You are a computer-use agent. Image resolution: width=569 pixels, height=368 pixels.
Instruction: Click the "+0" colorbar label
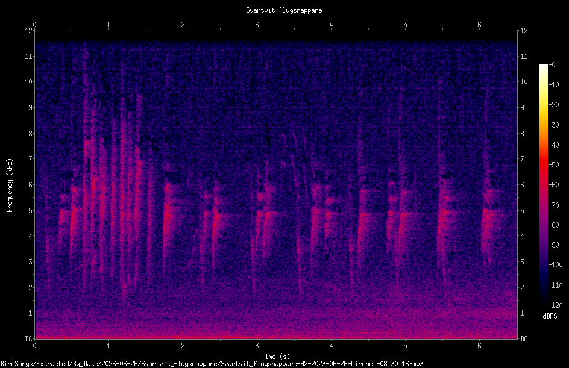[552, 65]
